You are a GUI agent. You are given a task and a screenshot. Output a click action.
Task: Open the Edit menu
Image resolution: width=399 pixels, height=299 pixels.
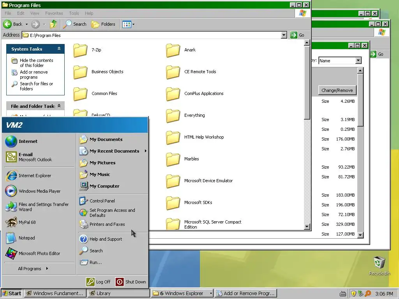(x=21, y=13)
